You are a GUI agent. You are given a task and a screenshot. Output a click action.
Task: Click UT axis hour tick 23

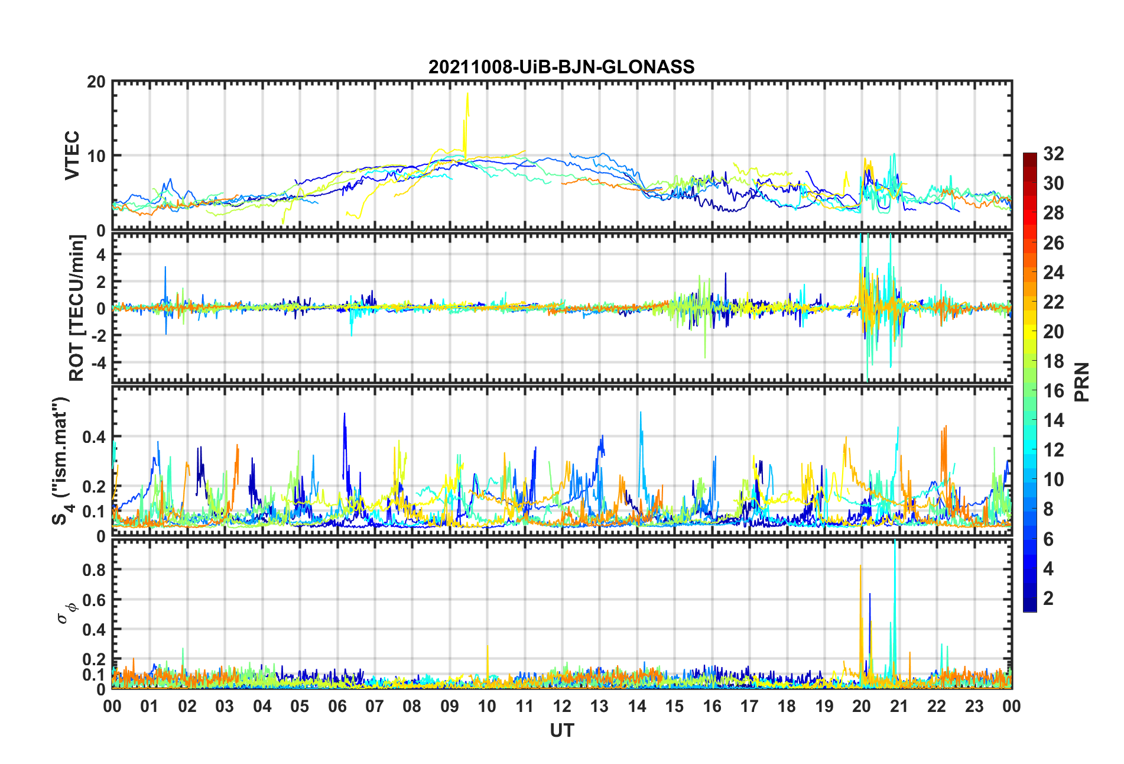[x=974, y=706]
